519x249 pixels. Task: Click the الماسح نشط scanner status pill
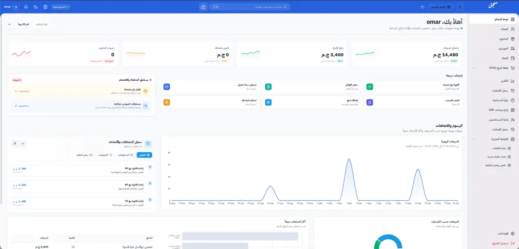60,7
